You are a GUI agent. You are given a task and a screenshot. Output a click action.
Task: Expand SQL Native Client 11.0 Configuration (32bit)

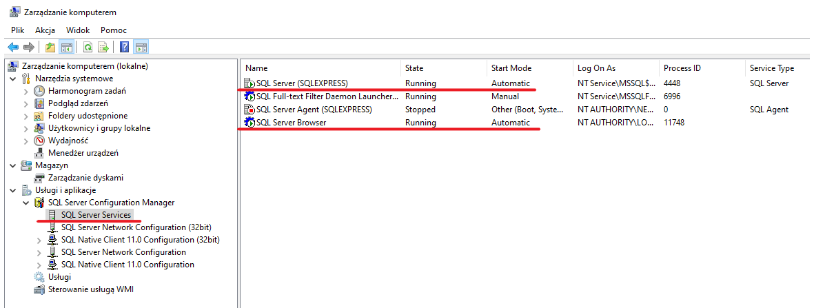pyautogui.click(x=39, y=240)
